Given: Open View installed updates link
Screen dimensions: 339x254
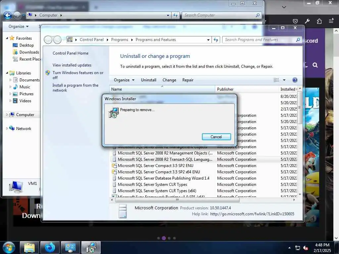Looking at the screenshot, I should 72,65.
